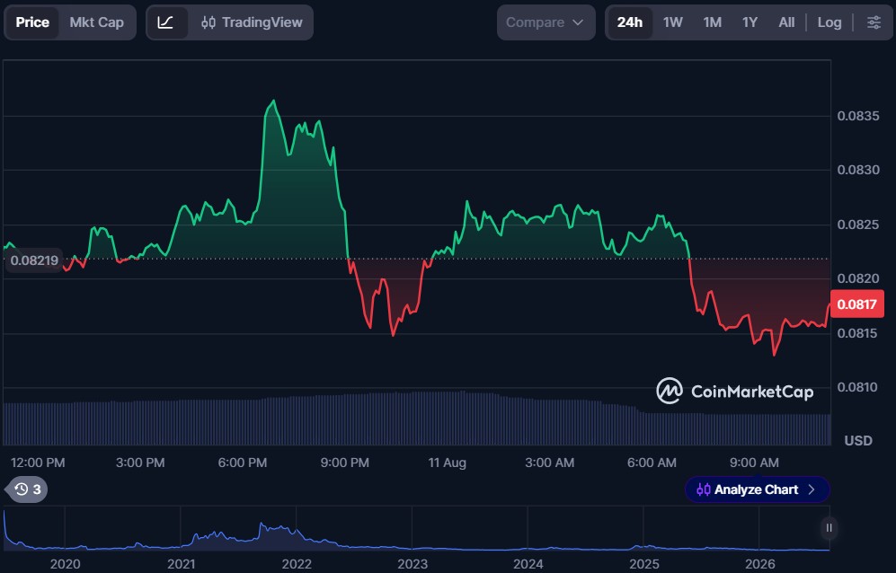Screen dimensions: 896x573
Task: Click the current price tag 0.0817
Action: pos(856,304)
